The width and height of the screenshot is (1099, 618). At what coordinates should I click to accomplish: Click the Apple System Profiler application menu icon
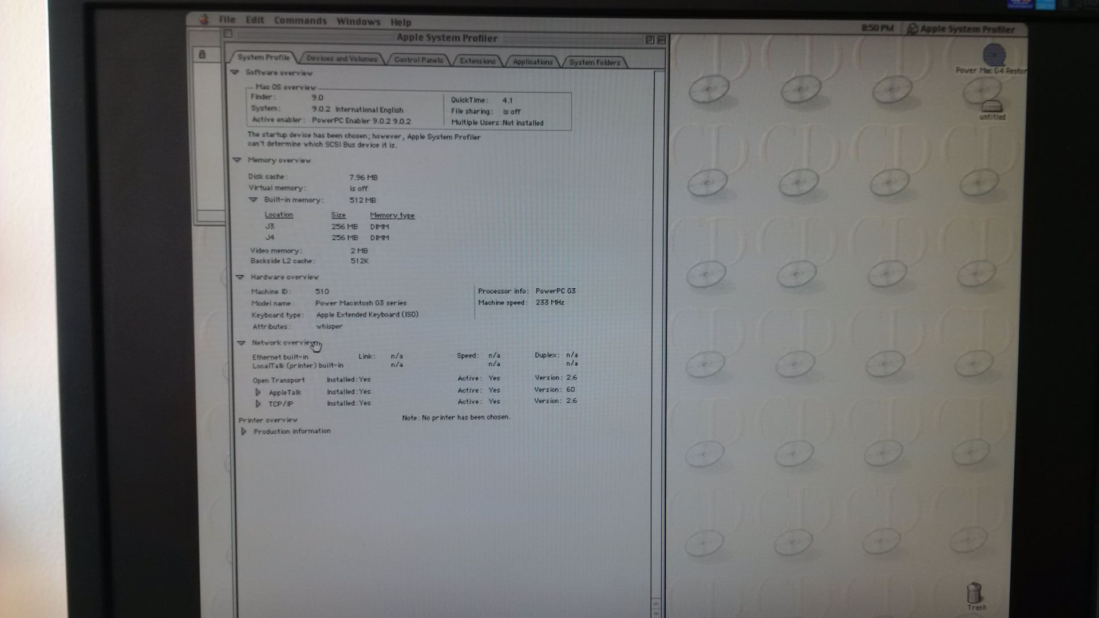[x=912, y=29]
